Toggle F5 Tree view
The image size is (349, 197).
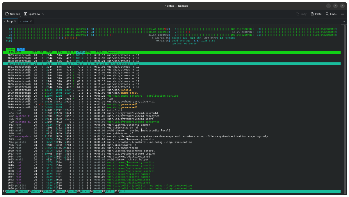58,191
